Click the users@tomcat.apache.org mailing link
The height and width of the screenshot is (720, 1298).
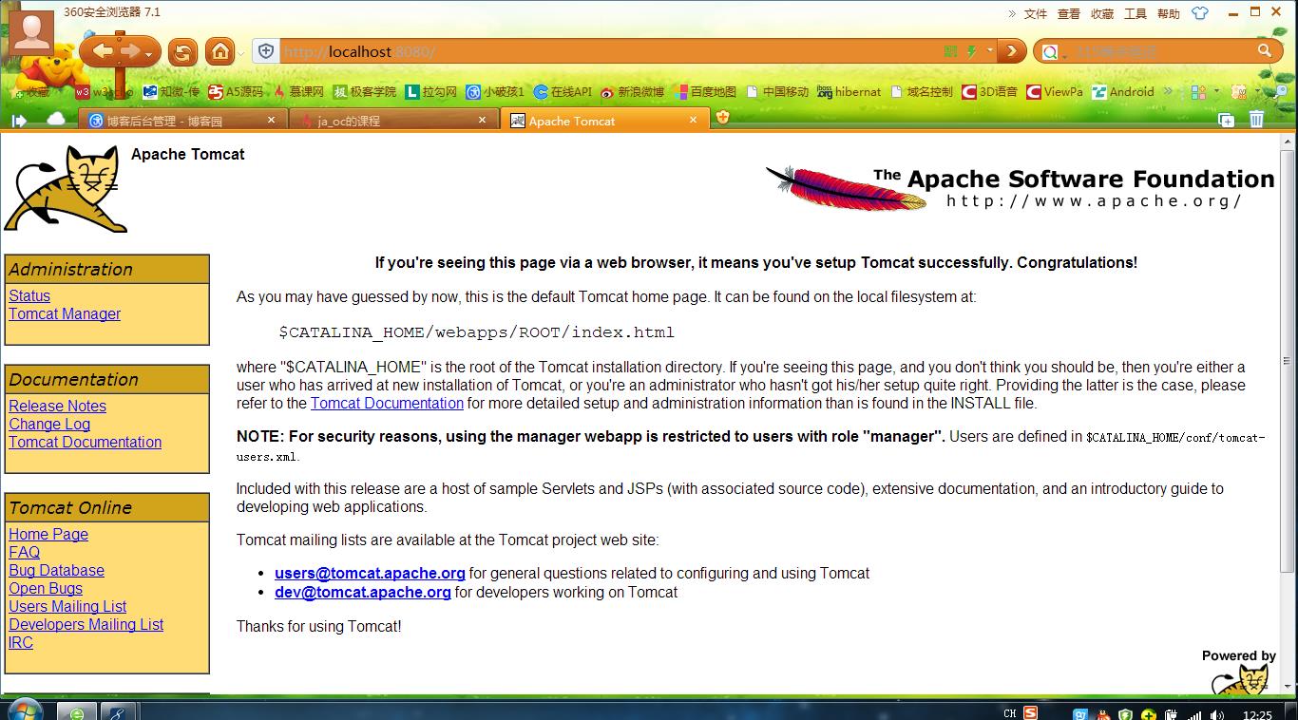pos(370,574)
